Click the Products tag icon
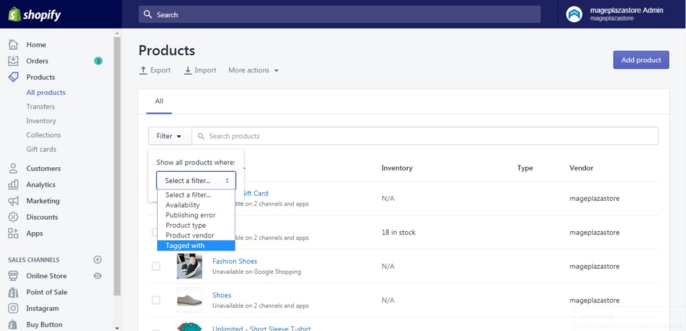This screenshot has height=331, width=686. 13,77
